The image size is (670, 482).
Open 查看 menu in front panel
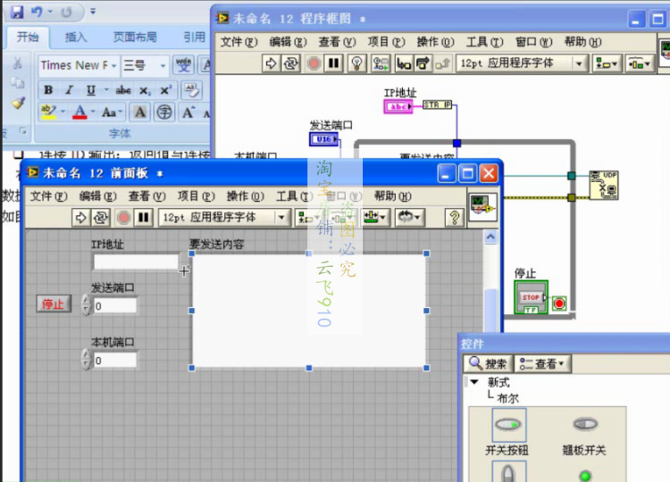click(x=147, y=196)
